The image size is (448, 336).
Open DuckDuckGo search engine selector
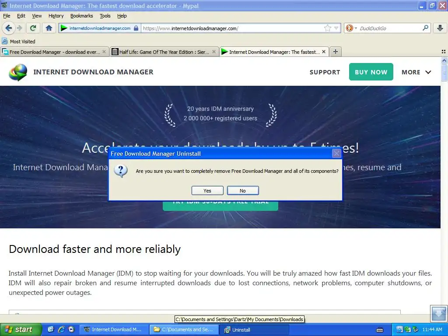pyautogui.click(x=351, y=28)
